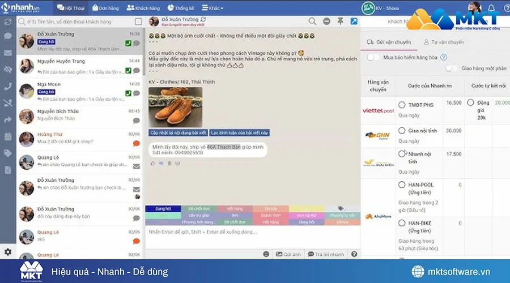Toggle the Mua bảo hiểm hàng hóa switch
510x283 pixels.
click(x=373, y=58)
